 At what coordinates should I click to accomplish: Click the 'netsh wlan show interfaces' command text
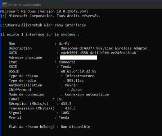click(x=59, y=25)
